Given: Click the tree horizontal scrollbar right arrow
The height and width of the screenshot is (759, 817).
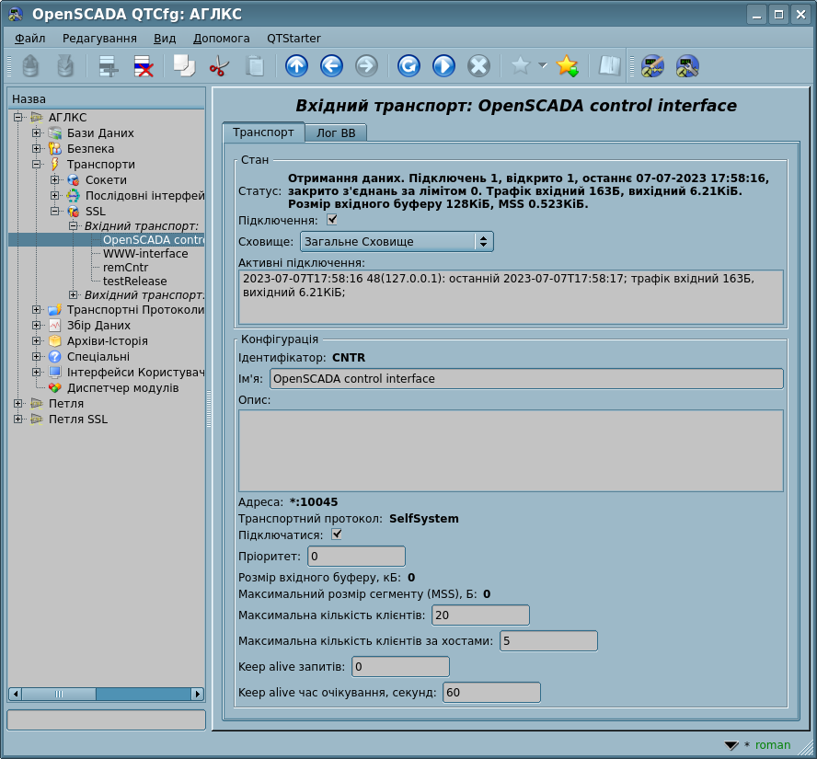Looking at the screenshot, I should coord(198,694).
